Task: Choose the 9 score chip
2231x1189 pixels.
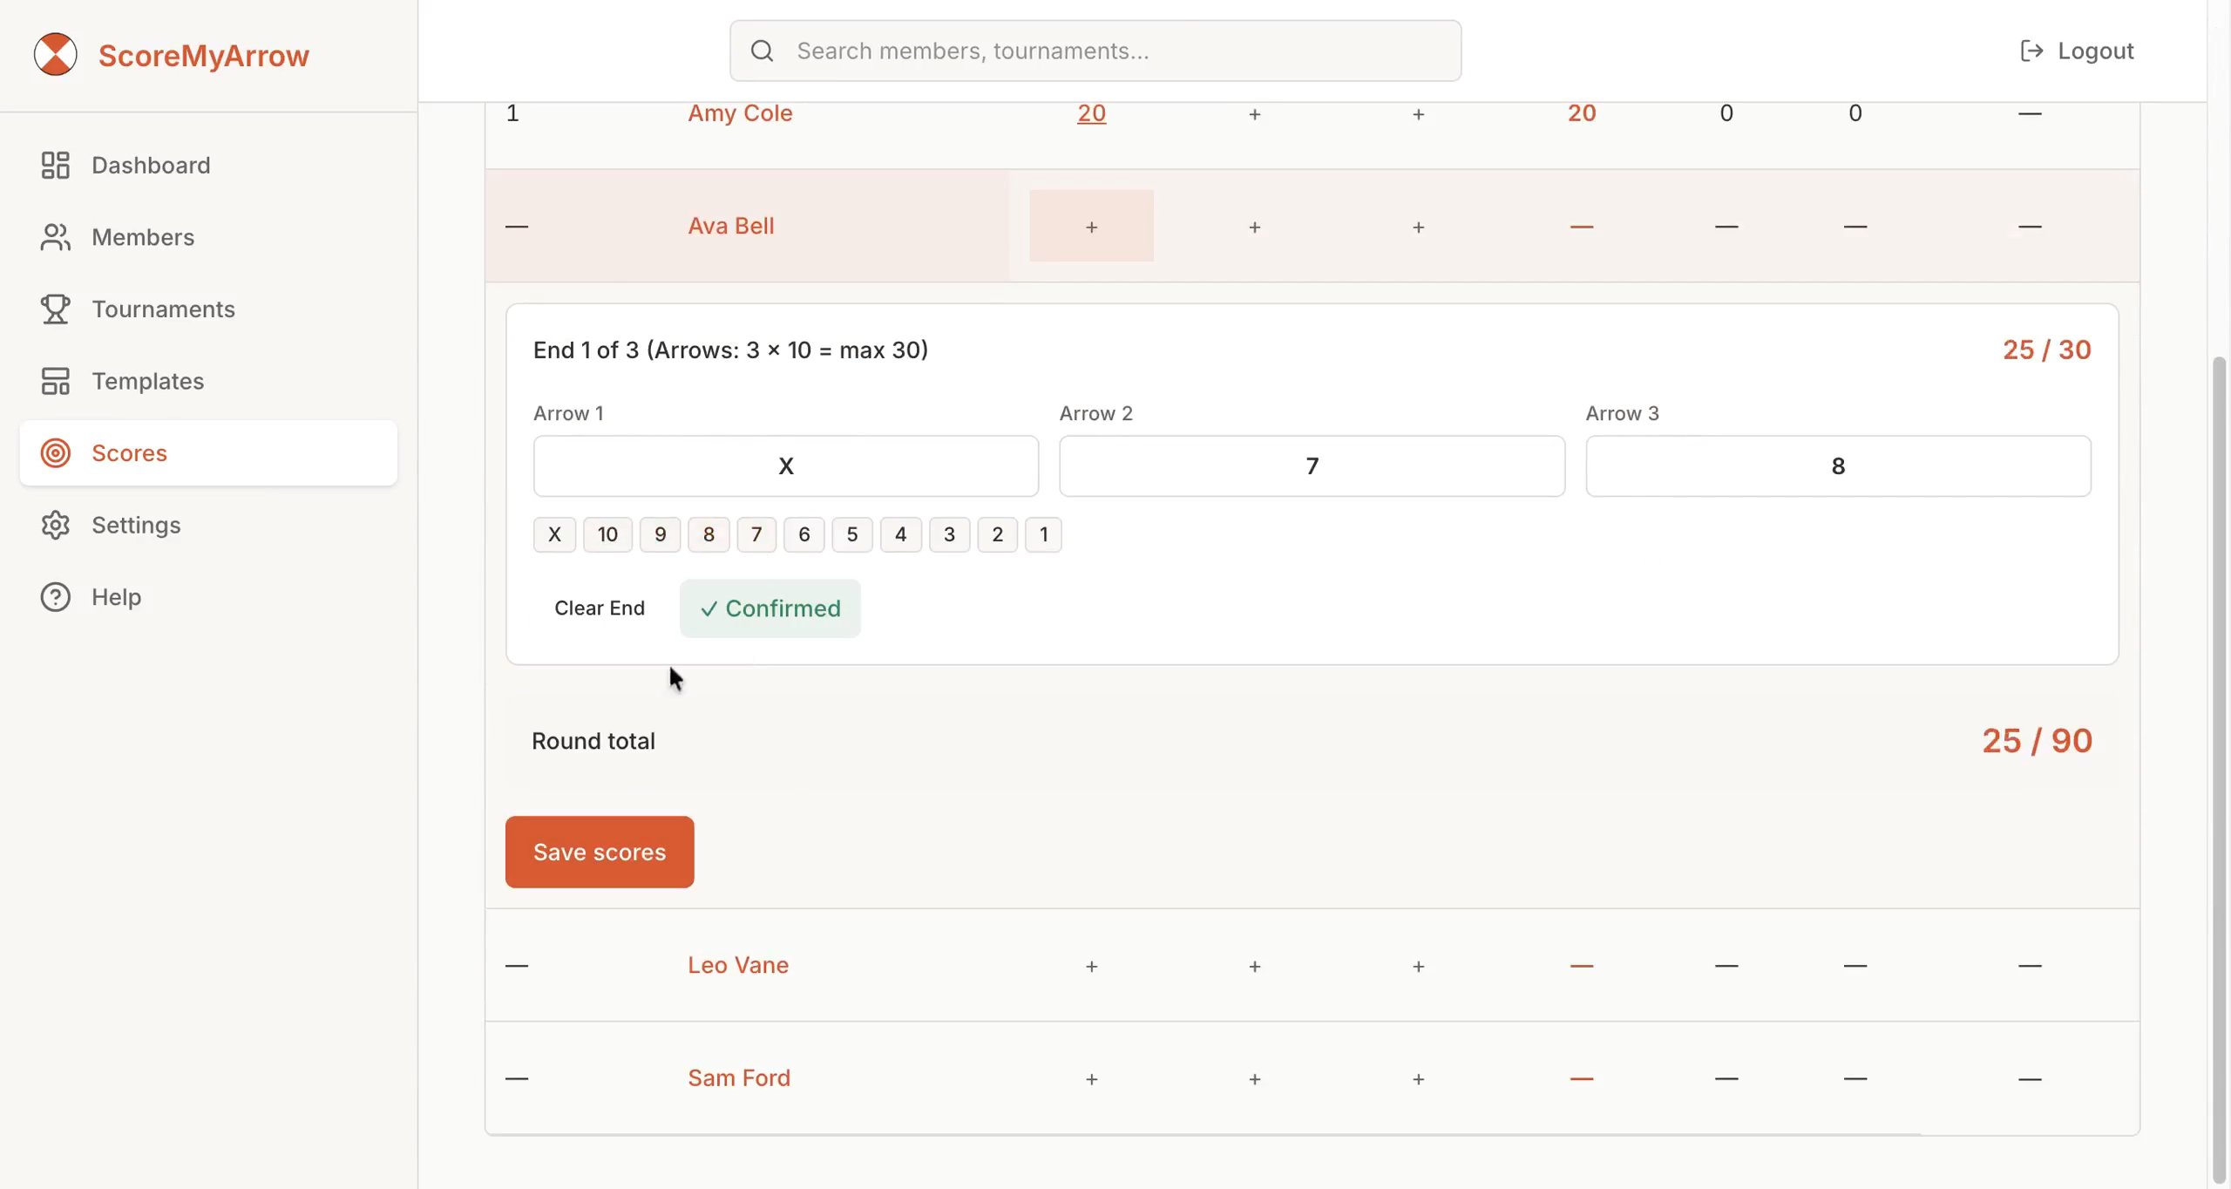Action: point(660,534)
